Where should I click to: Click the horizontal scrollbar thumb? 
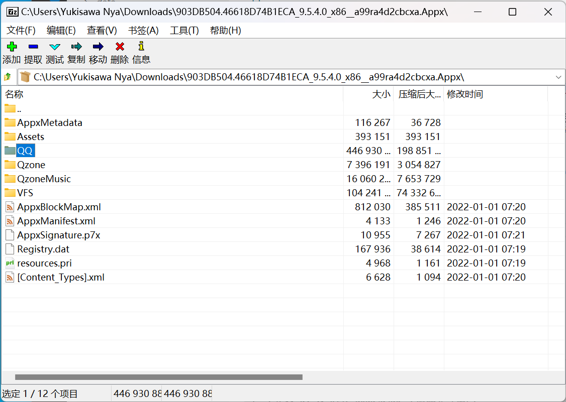point(158,377)
